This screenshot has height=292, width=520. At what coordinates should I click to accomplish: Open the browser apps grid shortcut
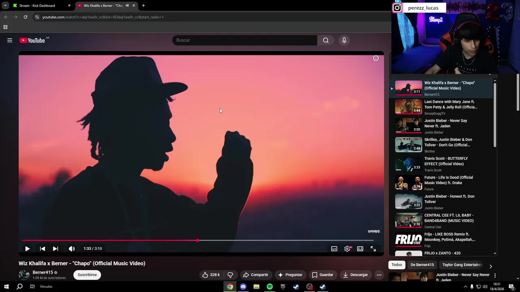point(5,27)
